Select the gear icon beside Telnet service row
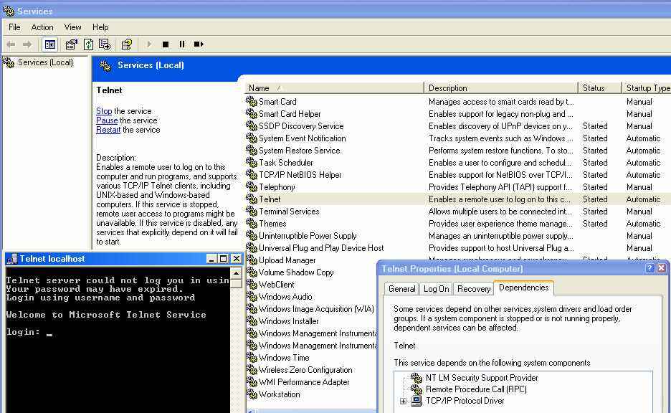The image size is (671, 413). [252, 199]
